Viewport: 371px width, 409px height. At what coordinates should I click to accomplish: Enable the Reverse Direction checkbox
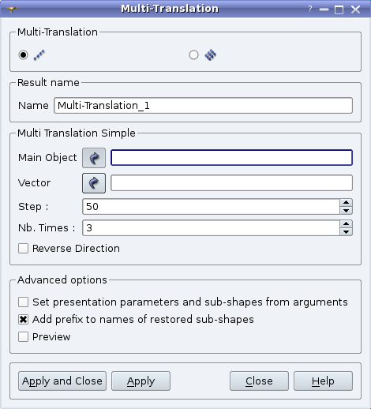pyautogui.click(x=23, y=249)
